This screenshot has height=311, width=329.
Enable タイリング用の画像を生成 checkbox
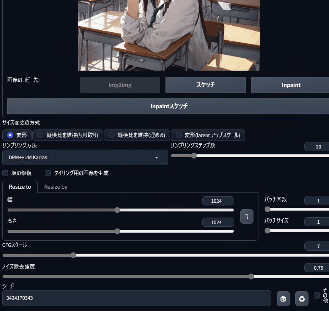click(48, 173)
